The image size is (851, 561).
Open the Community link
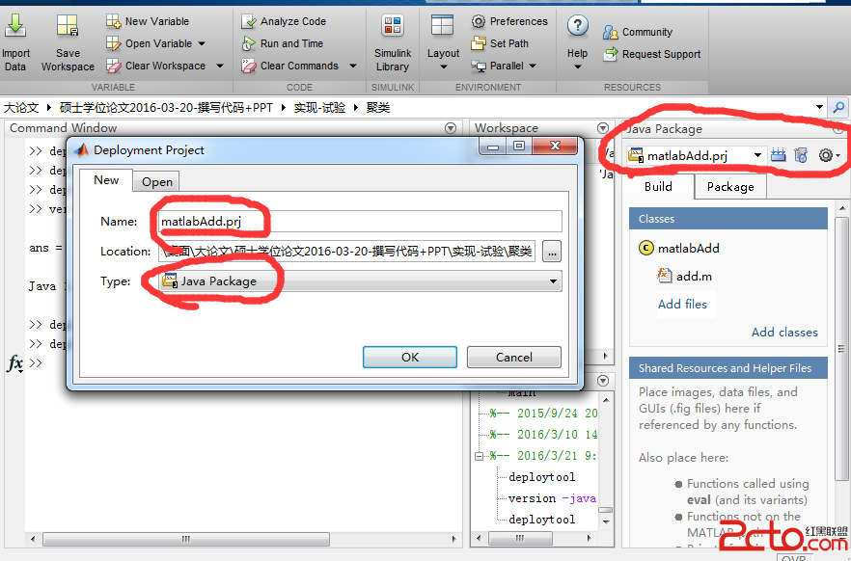[638, 32]
